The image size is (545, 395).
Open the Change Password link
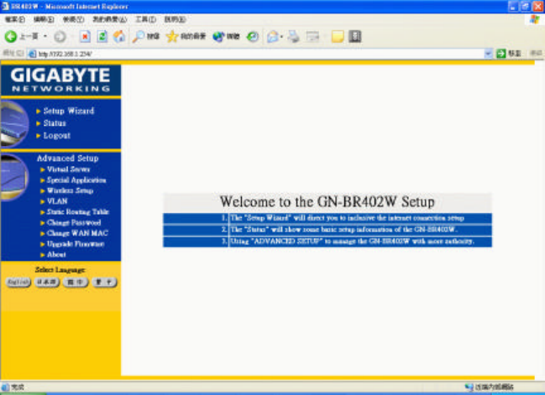click(74, 222)
